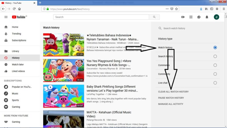Viewport: 227px width, 128px height.
Task: Open the account avatar menu
Action: pyautogui.click(x=217, y=17)
